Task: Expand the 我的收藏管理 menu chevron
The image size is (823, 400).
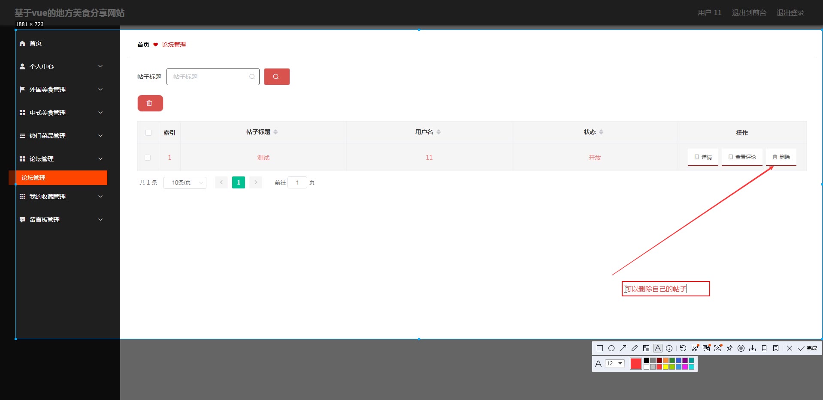Action: pos(100,197)
